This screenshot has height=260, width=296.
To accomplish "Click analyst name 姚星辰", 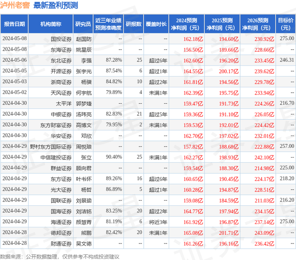I will point(84,50).
